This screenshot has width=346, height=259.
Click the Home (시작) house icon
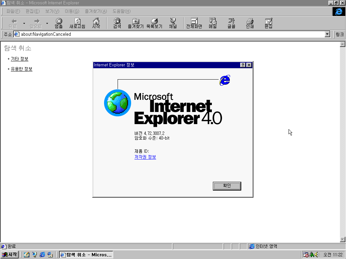click(x=96, y=23)
